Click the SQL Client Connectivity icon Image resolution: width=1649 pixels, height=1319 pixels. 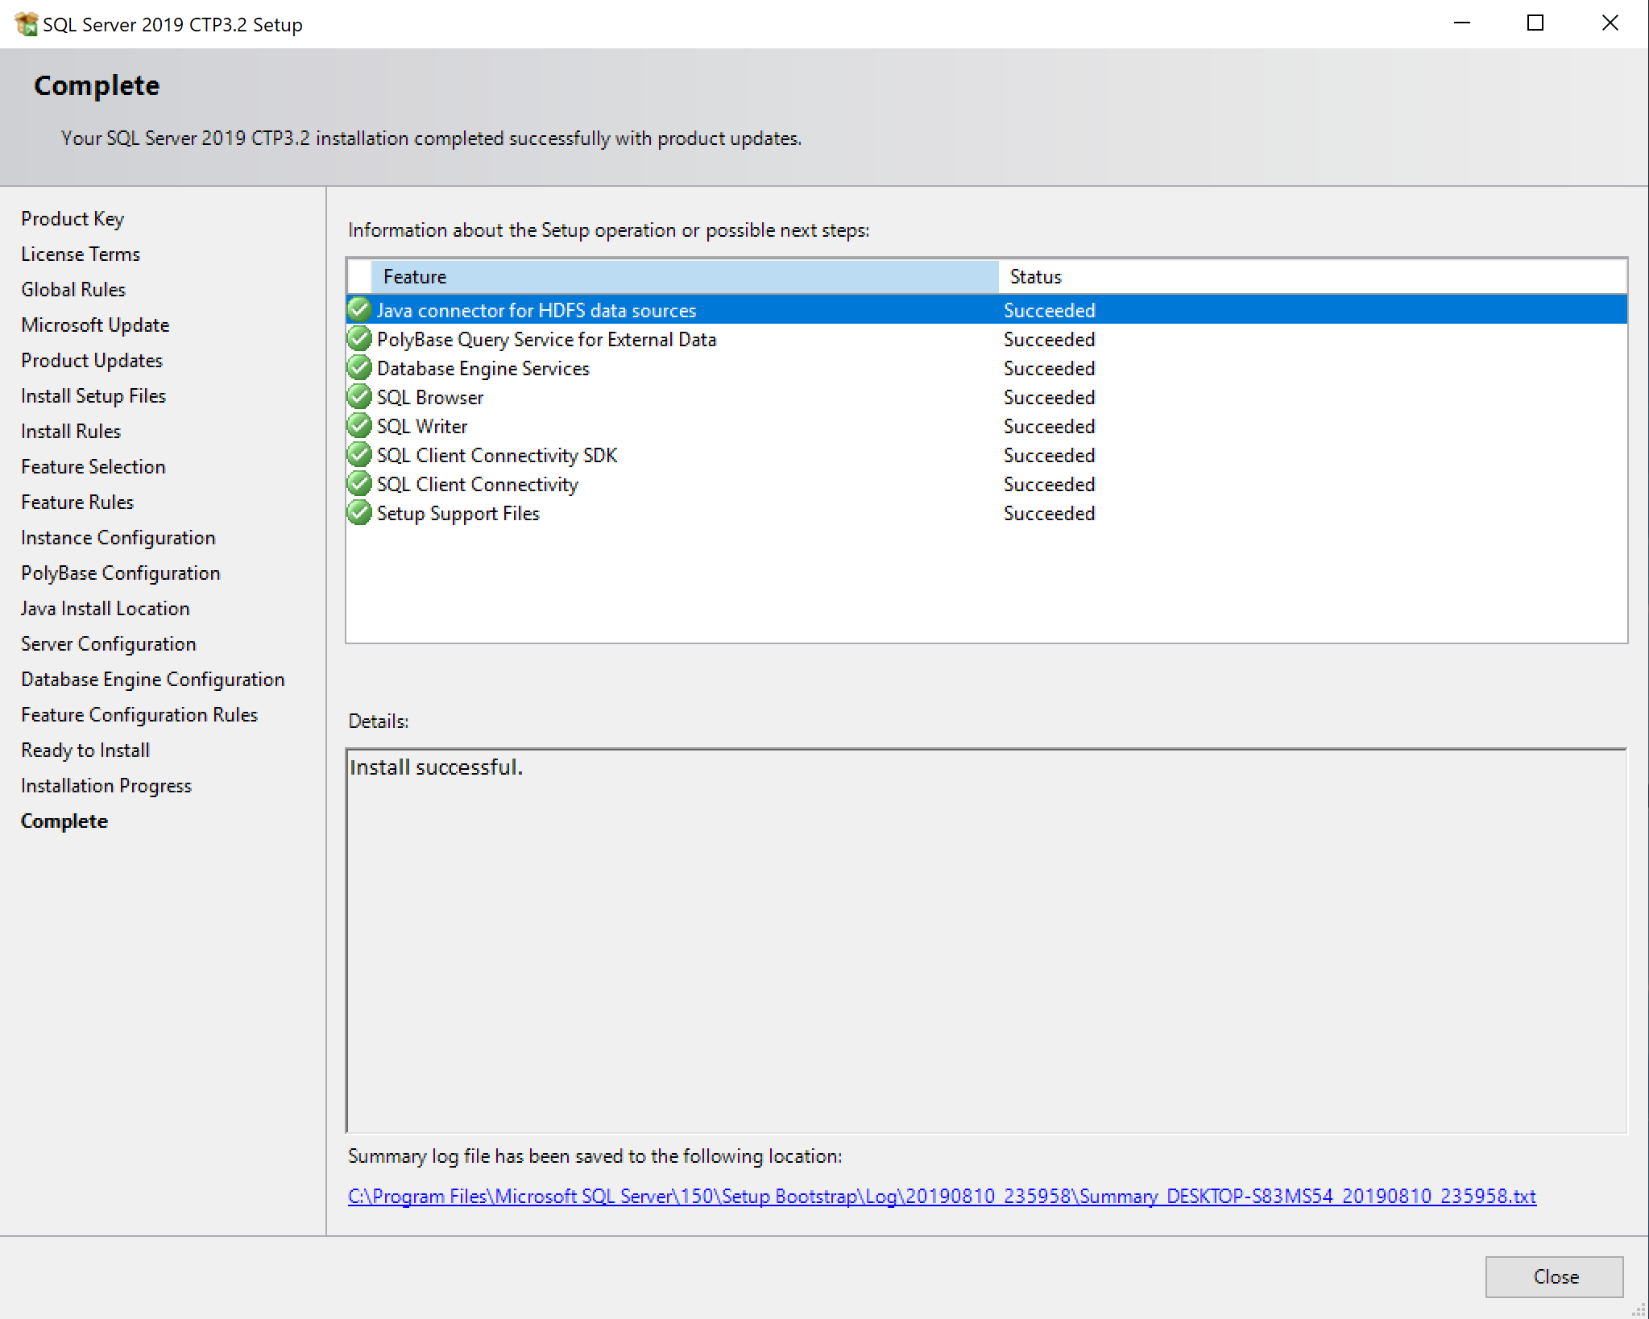359,485
